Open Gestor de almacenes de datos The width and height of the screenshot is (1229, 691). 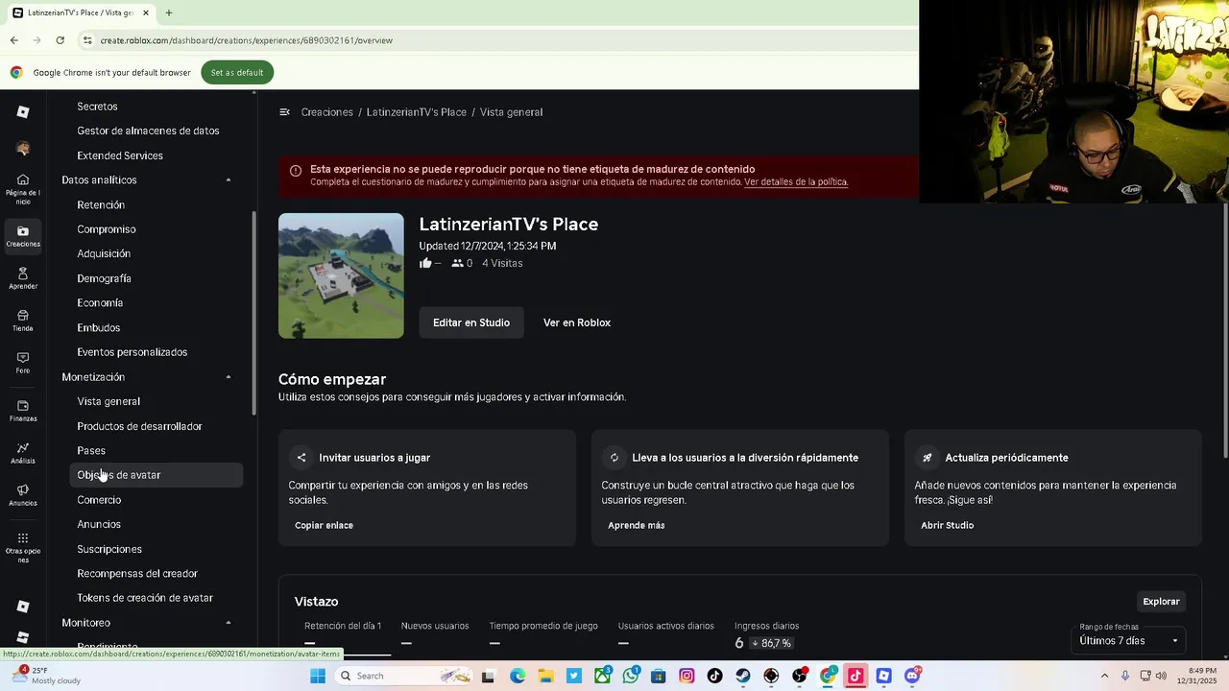pos(148,131)
